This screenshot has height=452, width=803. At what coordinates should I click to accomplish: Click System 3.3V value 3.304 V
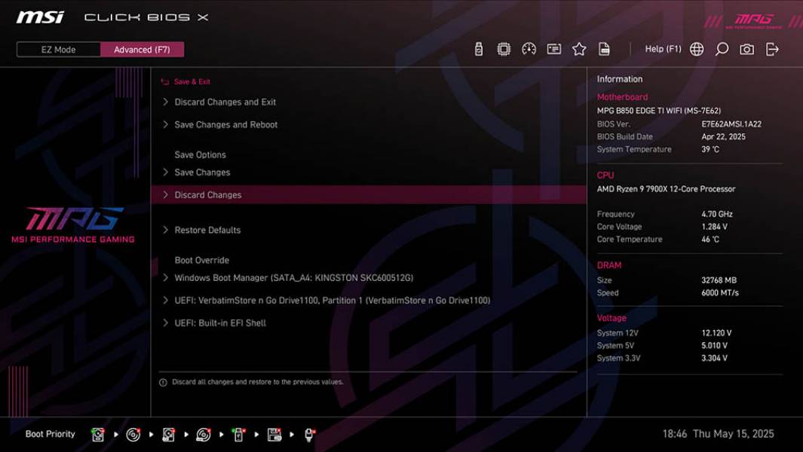[x=714, y=359]
